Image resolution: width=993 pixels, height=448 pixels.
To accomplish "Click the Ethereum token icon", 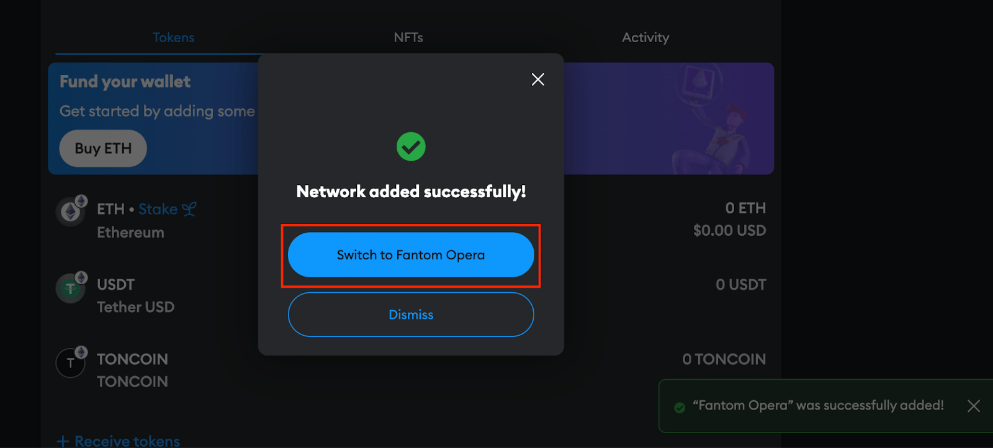I will tap(71, 212).
